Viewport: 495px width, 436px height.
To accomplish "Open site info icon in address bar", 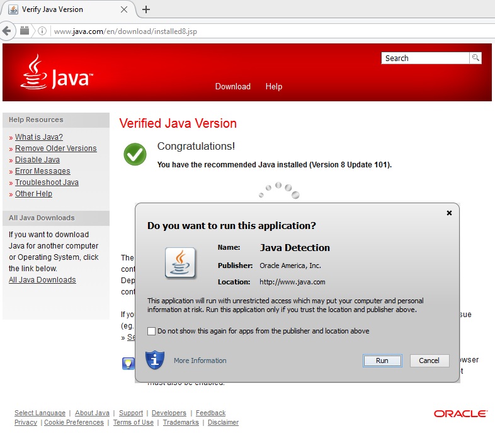I will pyautogui.click(x=42, y=31).
